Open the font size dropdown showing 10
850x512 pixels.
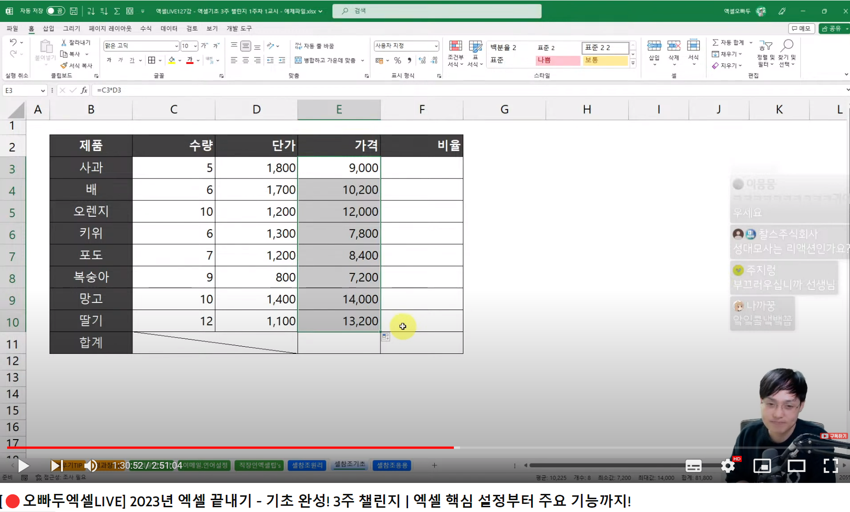tap(195, 46)
